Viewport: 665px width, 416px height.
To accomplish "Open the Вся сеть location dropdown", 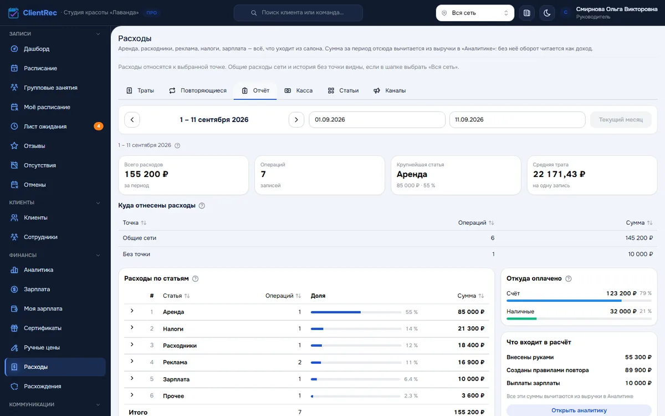I will (x=475, y=13).
